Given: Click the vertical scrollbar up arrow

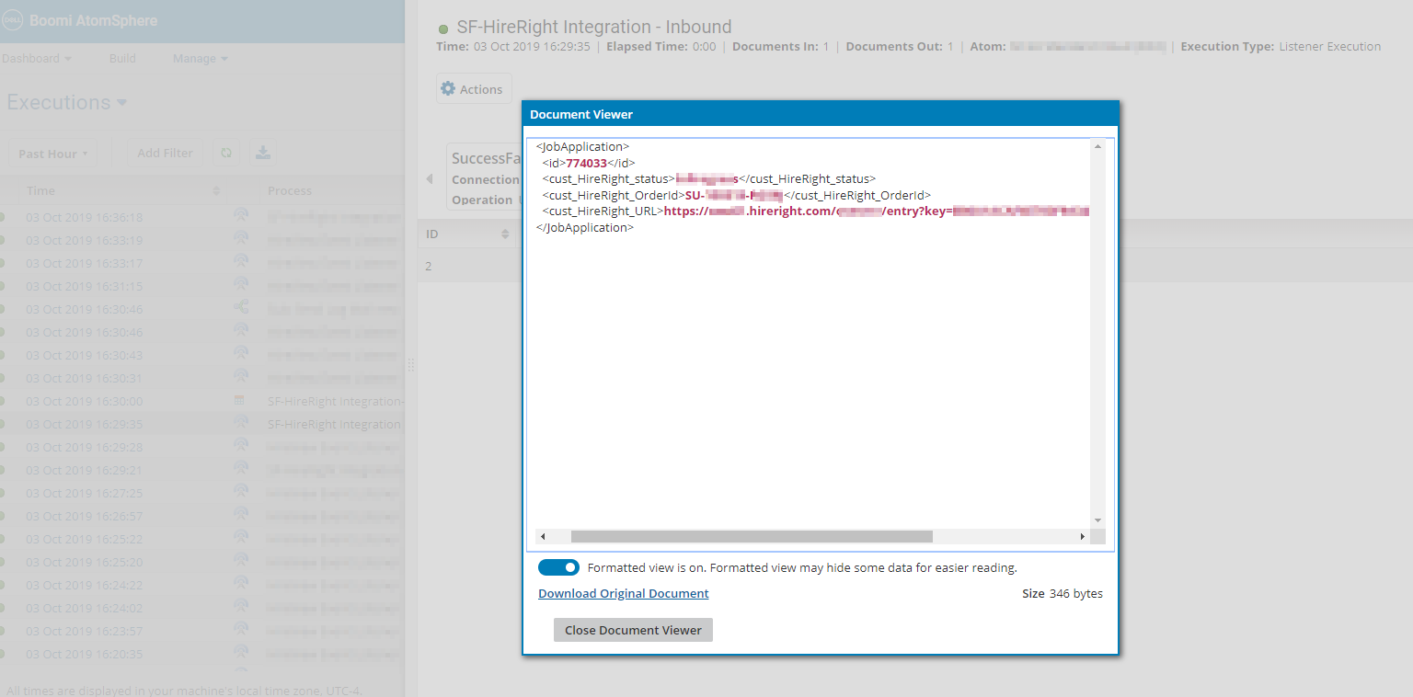Looking at the screenshot, I should tap(1097, 146).
